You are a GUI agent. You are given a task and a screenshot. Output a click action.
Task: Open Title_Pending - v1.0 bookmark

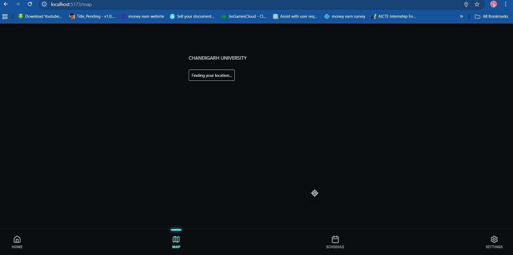92,16
